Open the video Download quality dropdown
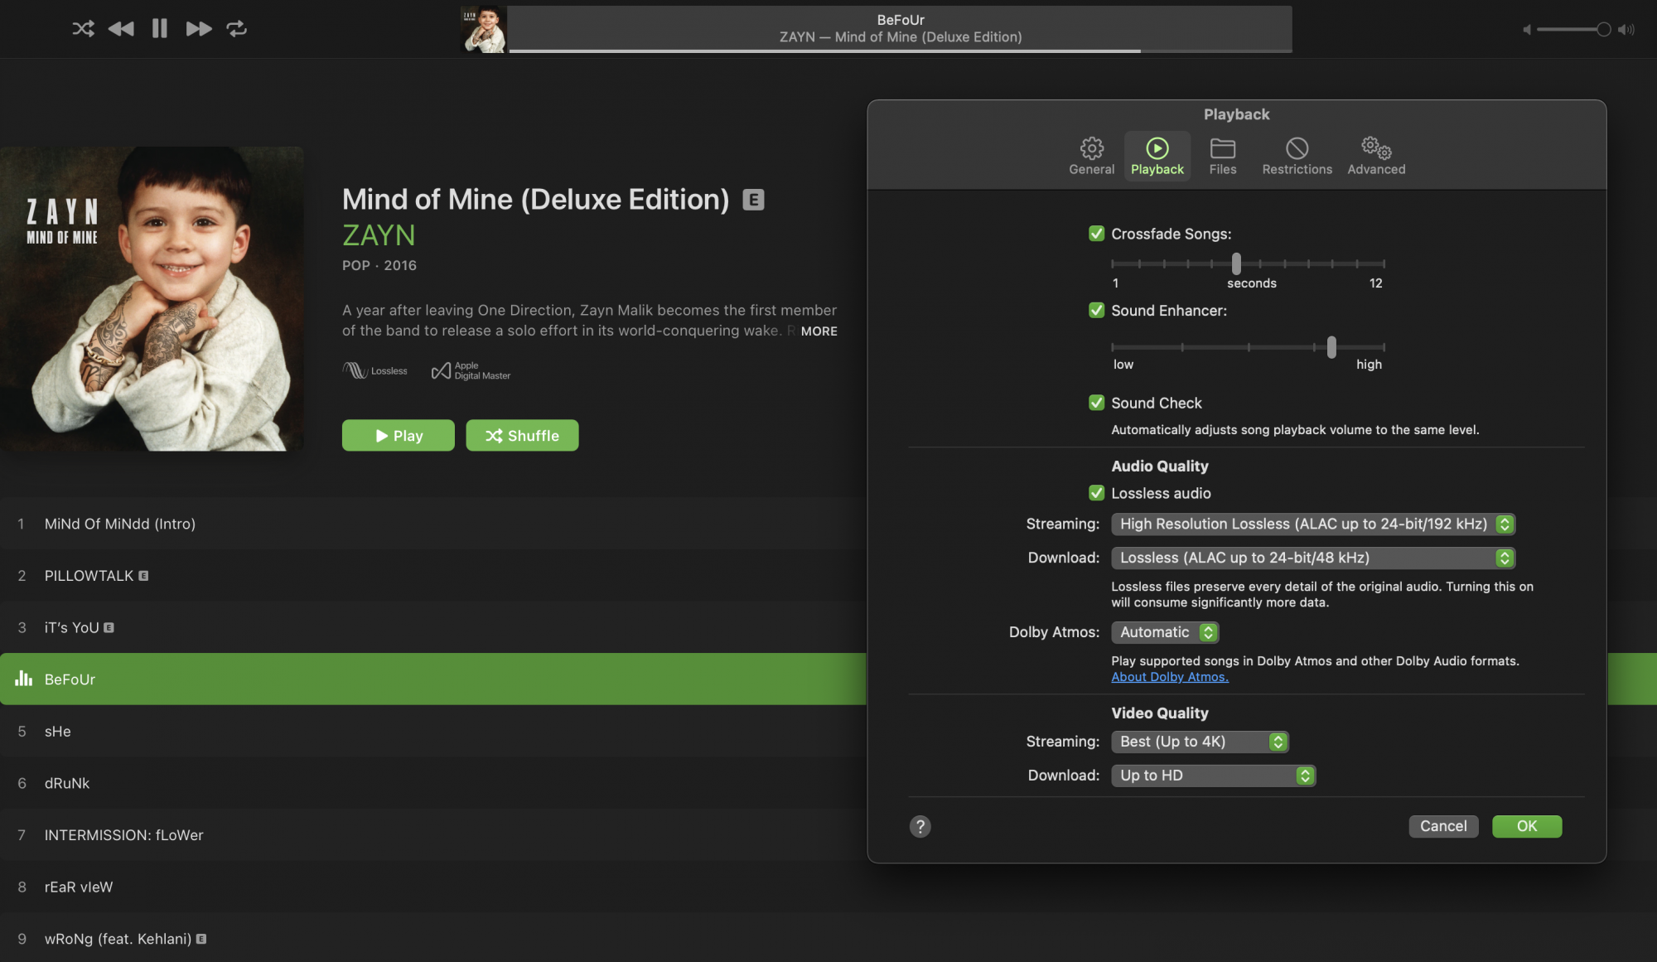The height and width of the screenshot is (962, 1657). tap(1213, 776)
